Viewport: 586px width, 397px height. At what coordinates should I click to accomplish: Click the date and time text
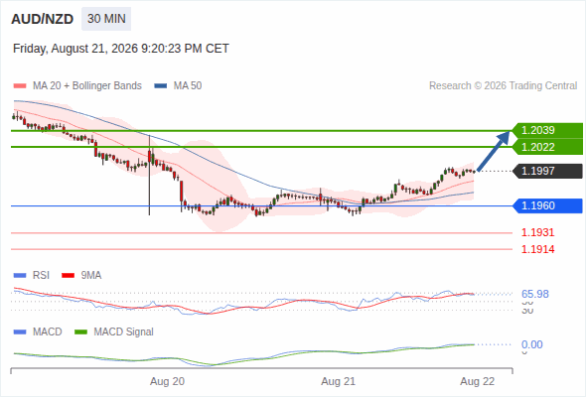121,49
